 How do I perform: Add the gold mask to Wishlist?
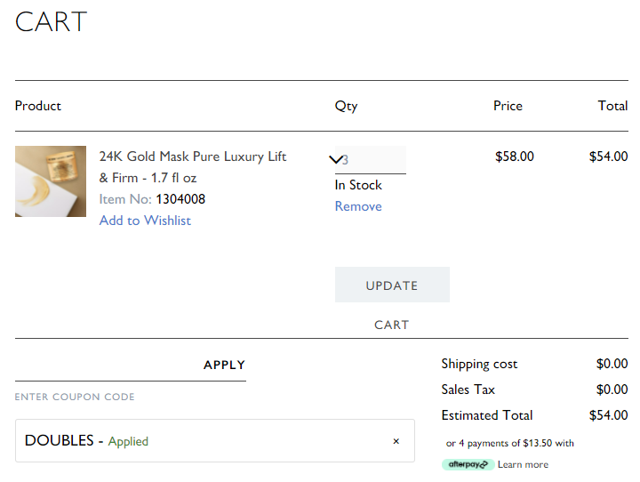[145, 221]
